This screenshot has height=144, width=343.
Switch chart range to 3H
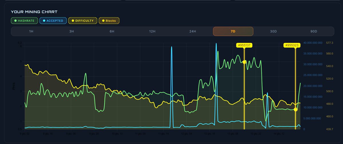pos(71,31)
